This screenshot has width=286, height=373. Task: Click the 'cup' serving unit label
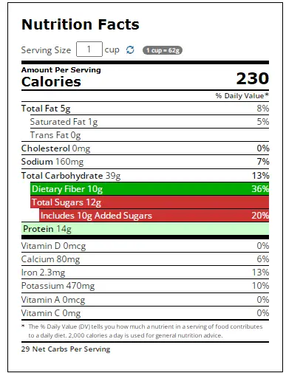[x=112, y=50]
